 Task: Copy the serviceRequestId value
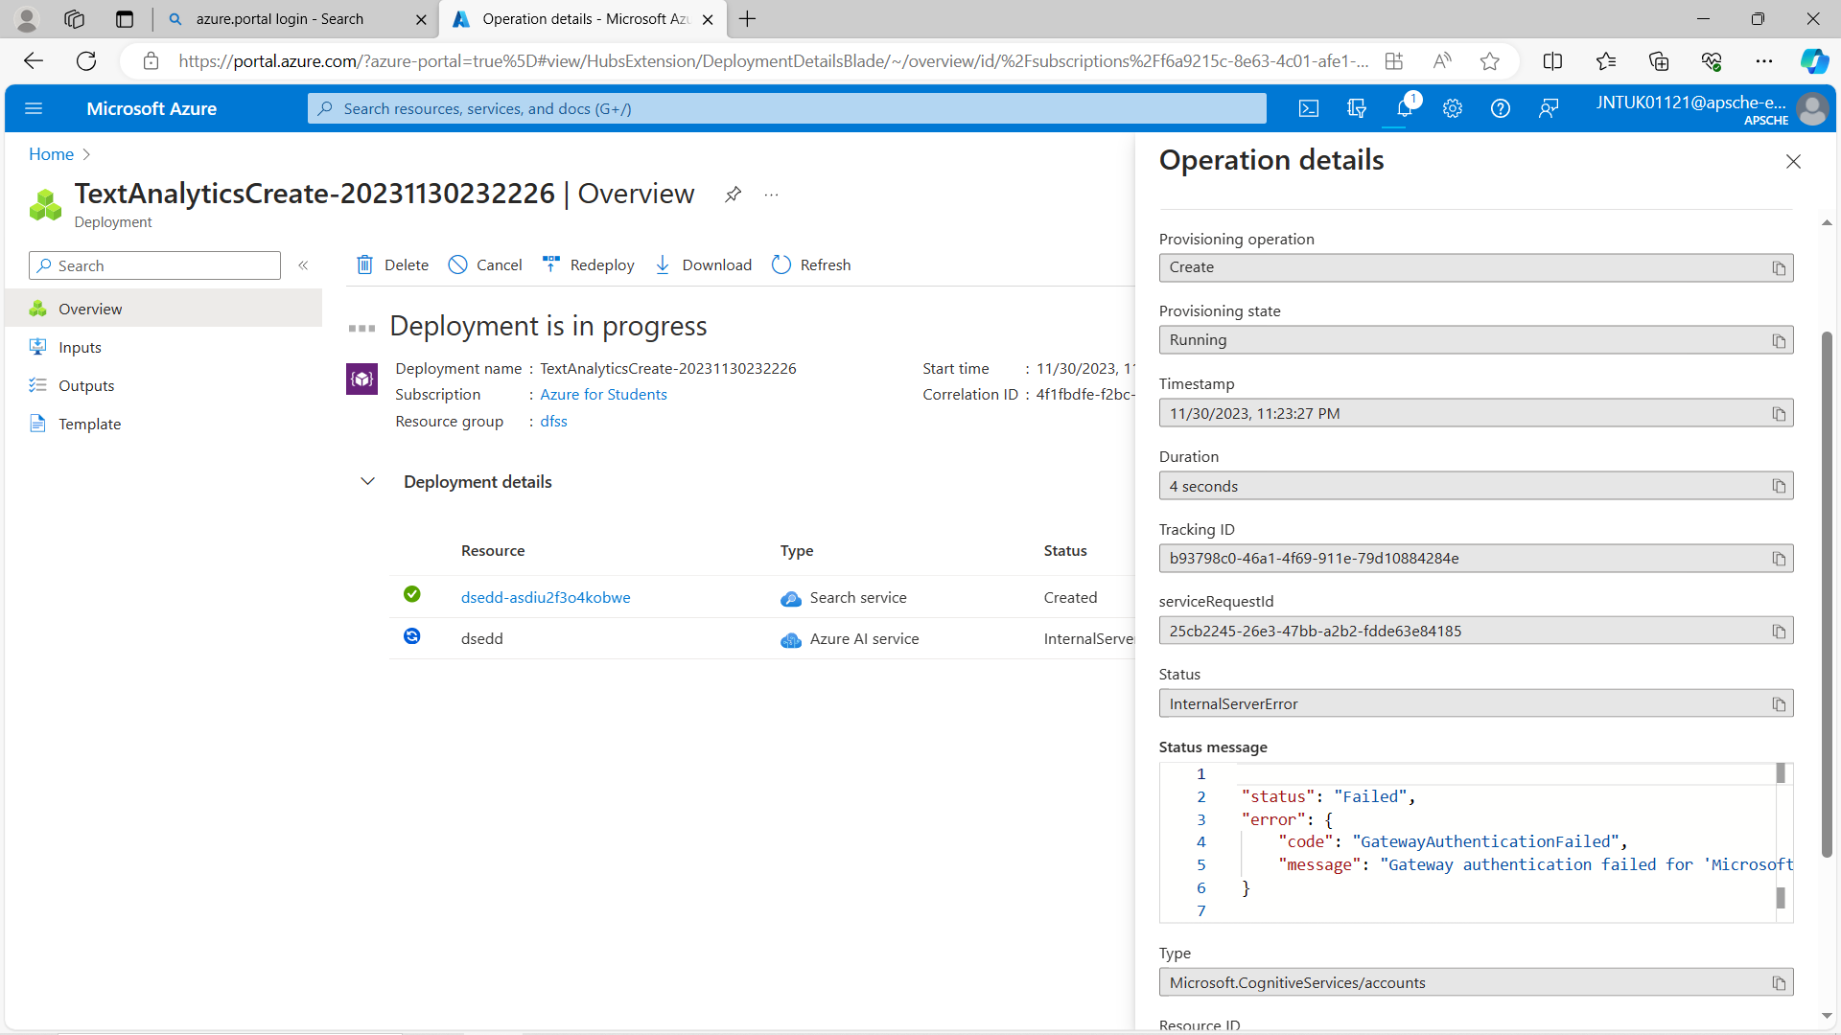click(x=1779, y=632)
